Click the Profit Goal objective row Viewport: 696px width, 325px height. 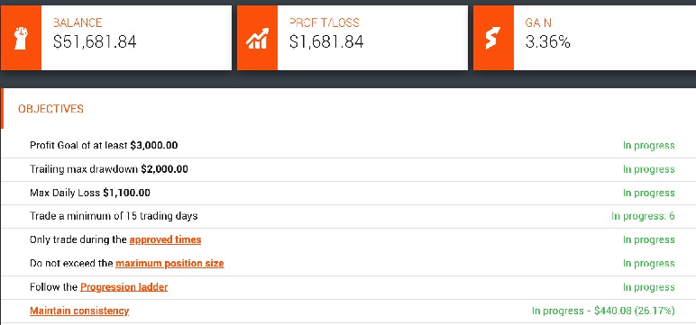tap(348, 146)
